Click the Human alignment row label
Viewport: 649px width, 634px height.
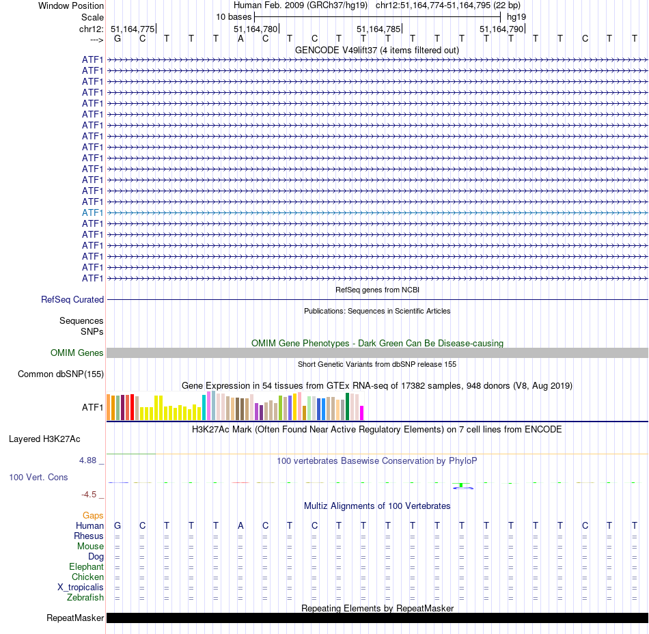(89, 525)
